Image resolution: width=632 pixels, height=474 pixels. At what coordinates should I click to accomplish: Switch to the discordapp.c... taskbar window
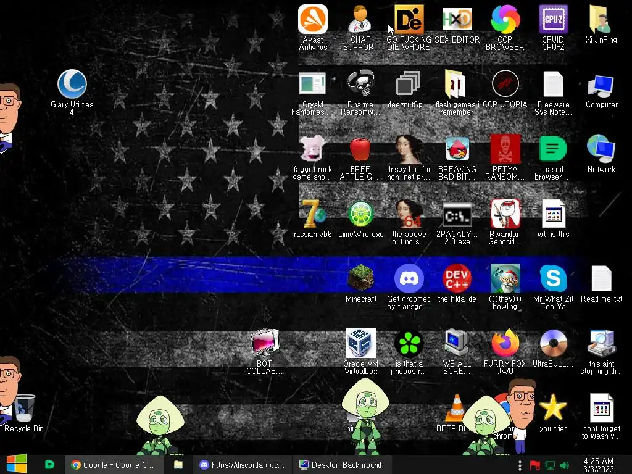[x=243, y=465]
